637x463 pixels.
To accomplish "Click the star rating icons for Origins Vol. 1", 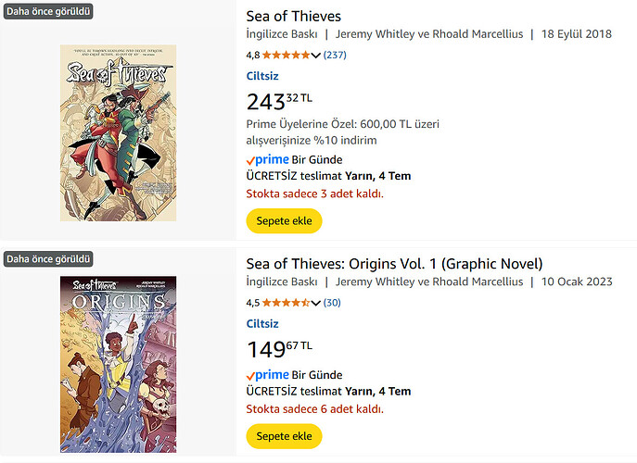I will [x=287, y=302].
